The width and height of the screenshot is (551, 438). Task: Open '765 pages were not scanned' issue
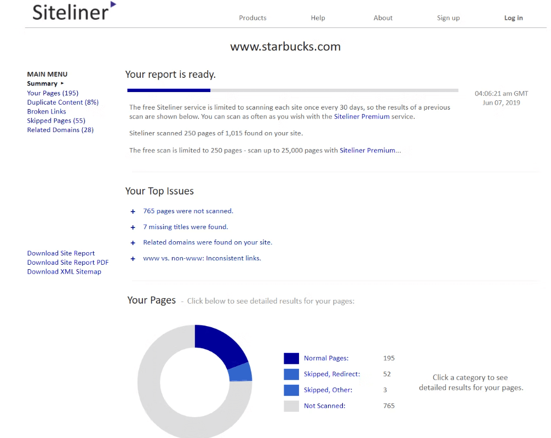(188, 211)
